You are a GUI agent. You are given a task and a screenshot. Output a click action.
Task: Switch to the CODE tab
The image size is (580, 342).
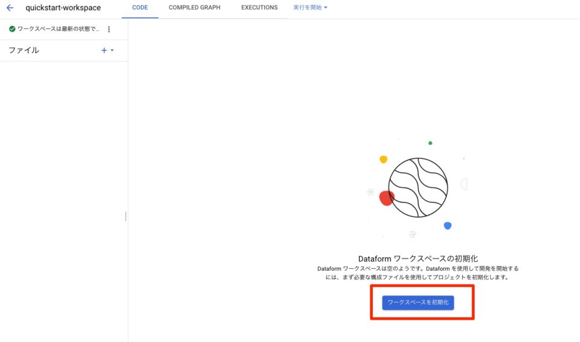coord(140,7)
